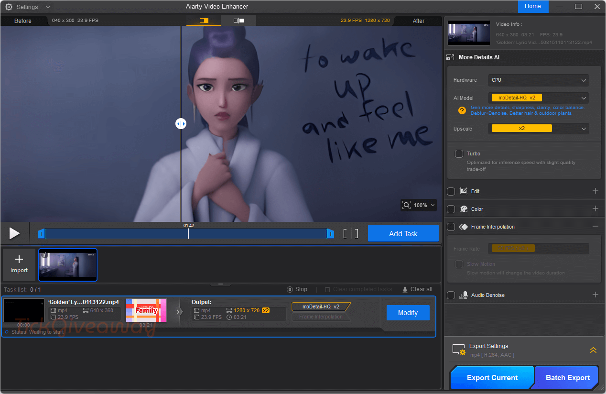Click the Color palette icon
This screenshot has height=394, width=606.
point(463,209)
